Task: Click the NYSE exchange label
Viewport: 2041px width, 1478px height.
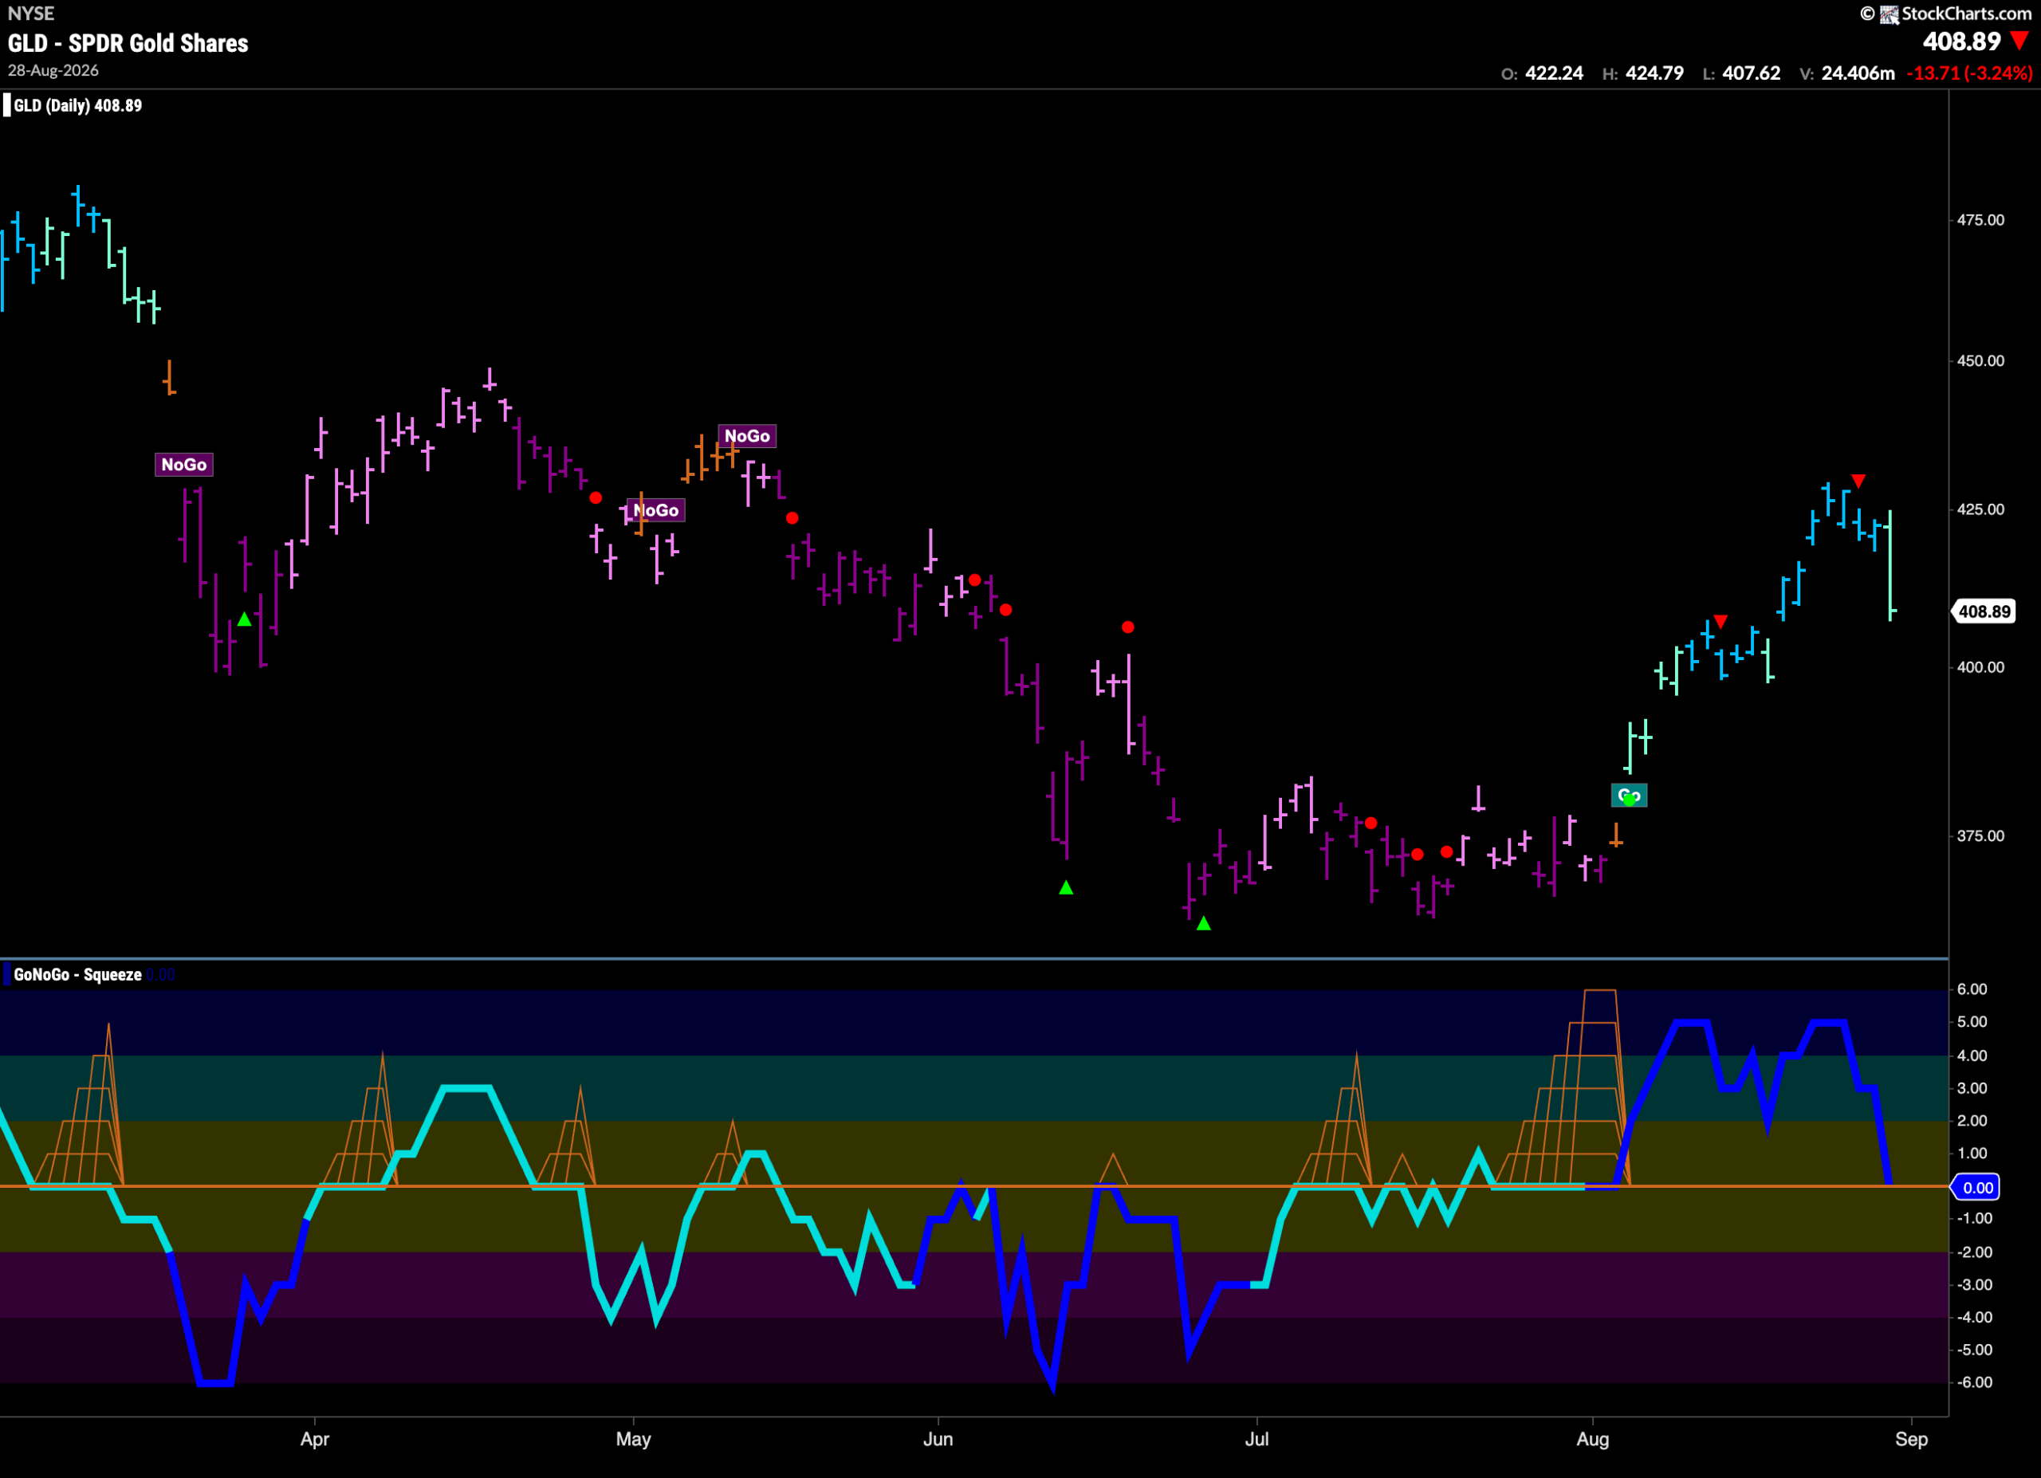Action: point(30,14)
